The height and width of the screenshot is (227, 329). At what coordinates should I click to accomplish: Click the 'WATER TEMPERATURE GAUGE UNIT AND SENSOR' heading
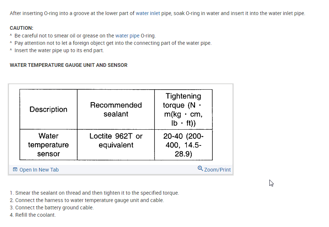pyautogui.click(x=68, y=65)
